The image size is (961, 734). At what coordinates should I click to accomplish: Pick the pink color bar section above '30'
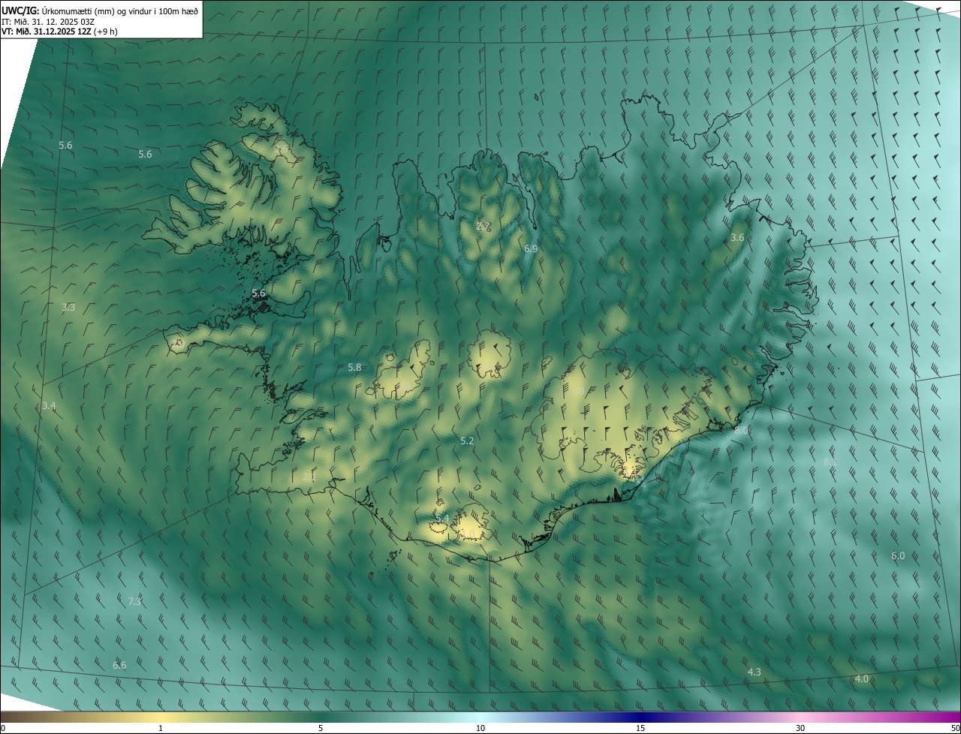tap(800, 717)
